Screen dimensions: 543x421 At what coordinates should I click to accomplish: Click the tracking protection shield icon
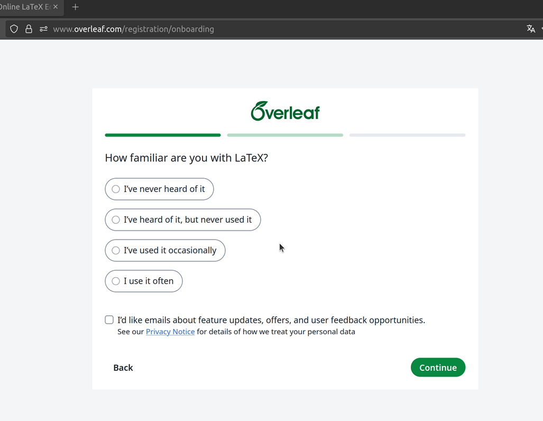14,29
